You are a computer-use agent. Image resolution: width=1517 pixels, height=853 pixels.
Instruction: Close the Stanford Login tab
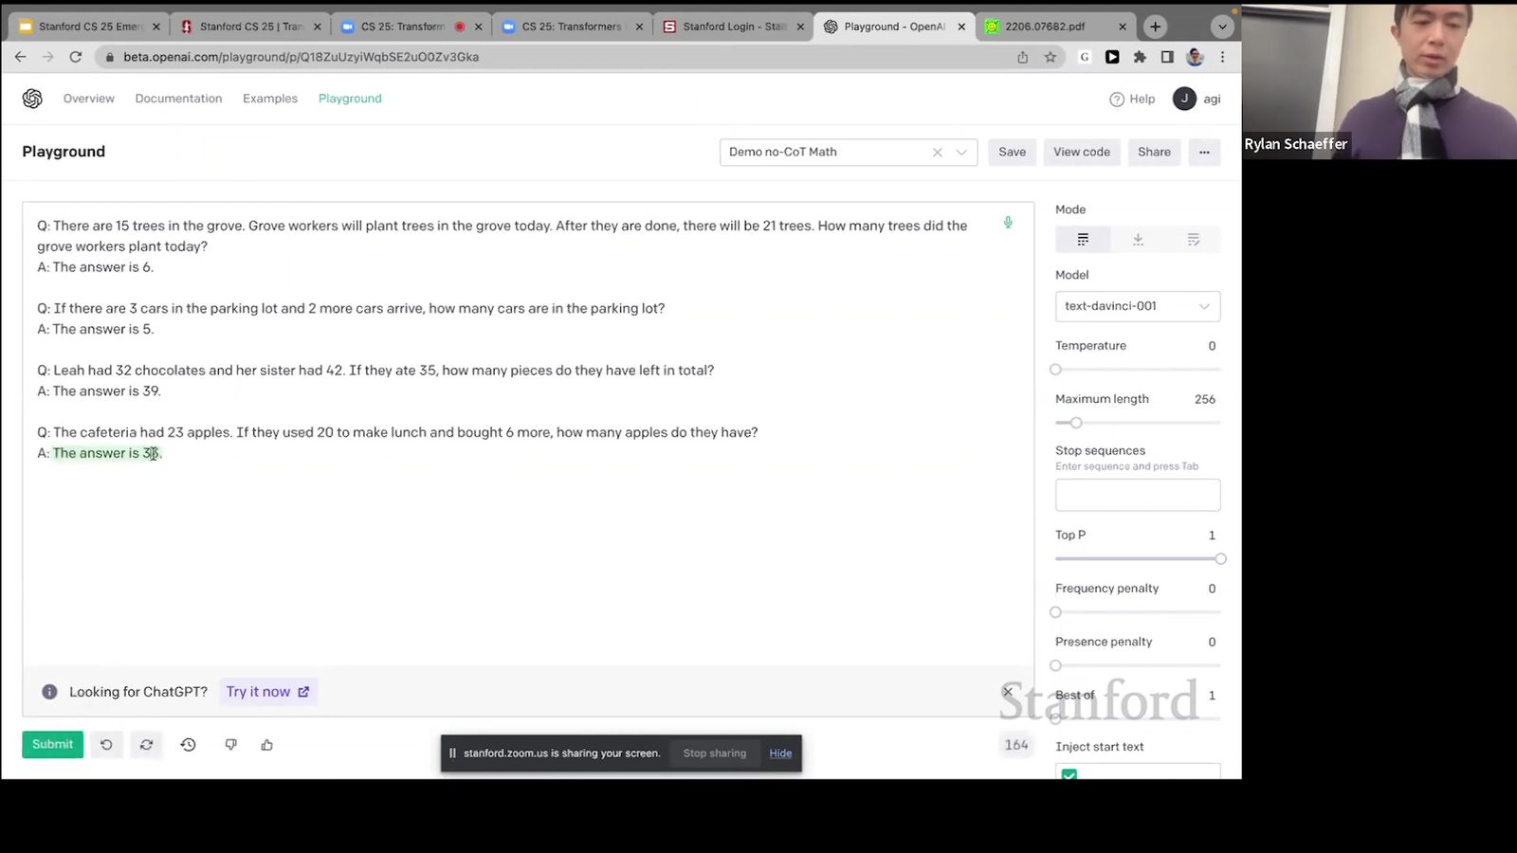tap(800, 27)
